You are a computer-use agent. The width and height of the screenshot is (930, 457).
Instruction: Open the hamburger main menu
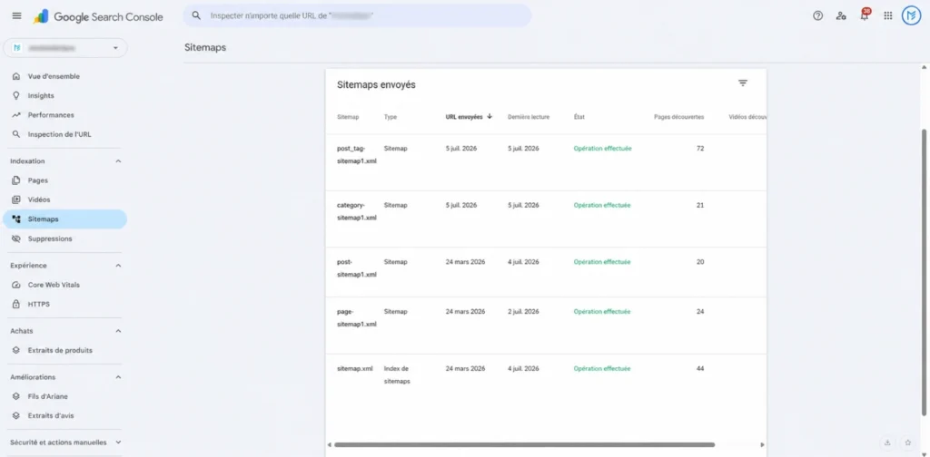(16, 16)
